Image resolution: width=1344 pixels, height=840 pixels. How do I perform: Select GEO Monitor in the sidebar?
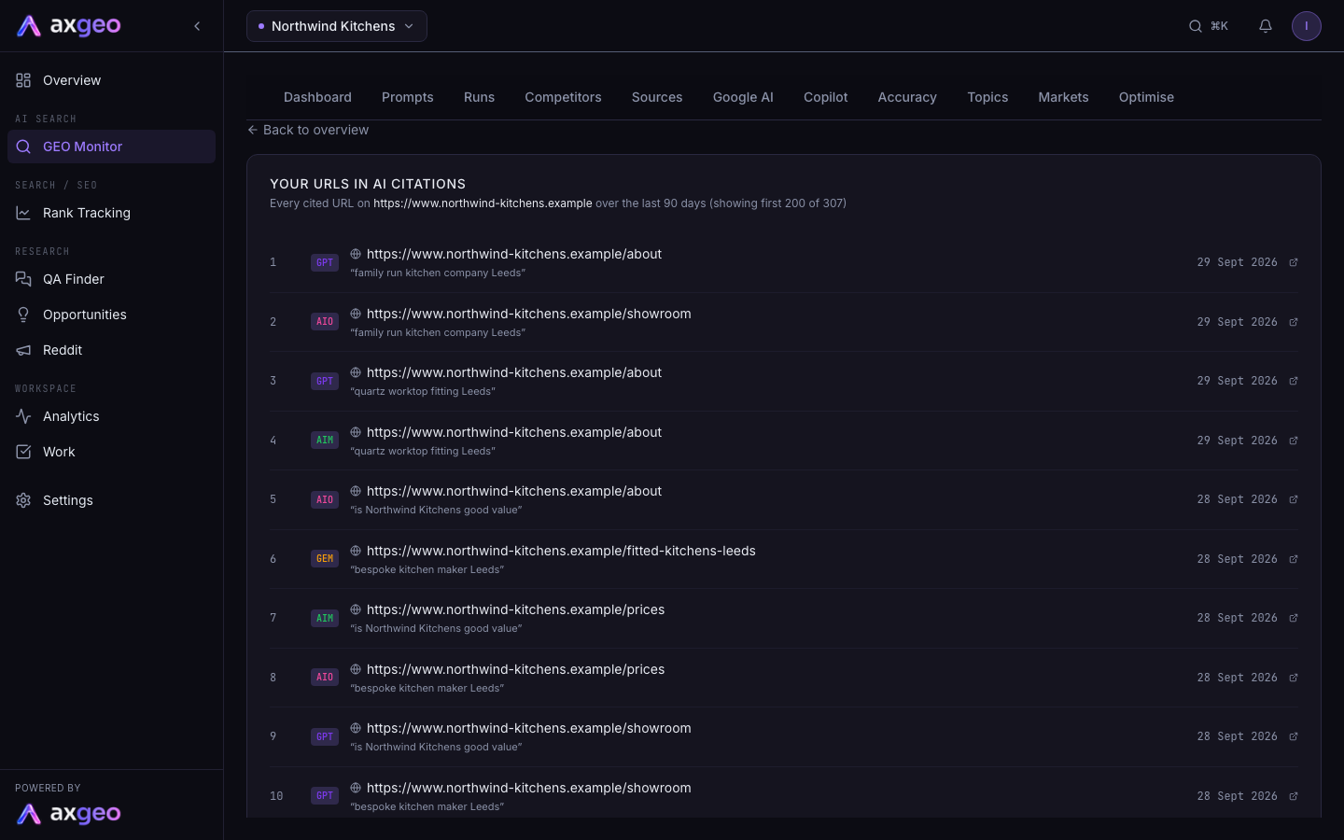click(111, 147)
